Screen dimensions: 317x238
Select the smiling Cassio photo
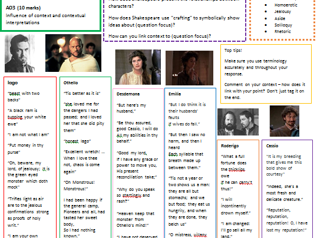tap(285, 121)
